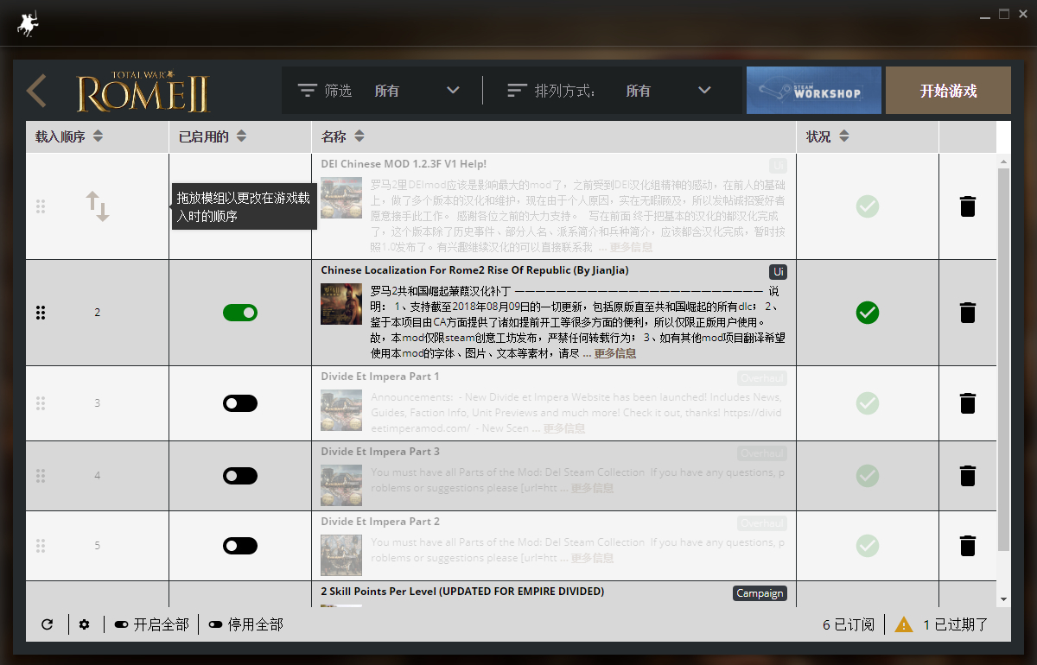Click 开始游戏 to start the game
The image size is (1037, 665).
(x=948, y=91)
